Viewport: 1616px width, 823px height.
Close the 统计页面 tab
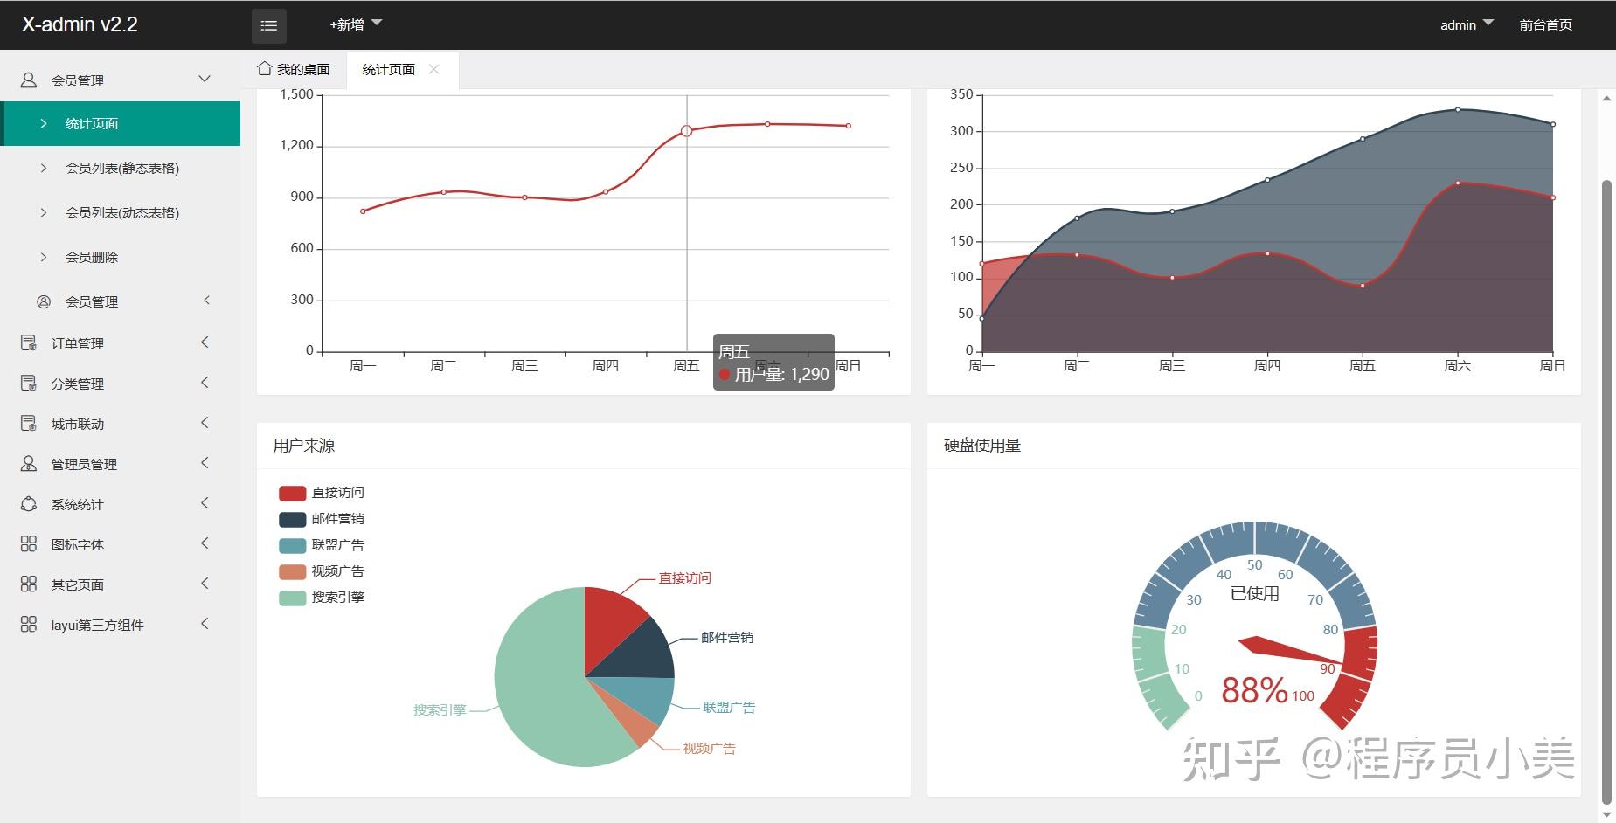click(433, 69)
